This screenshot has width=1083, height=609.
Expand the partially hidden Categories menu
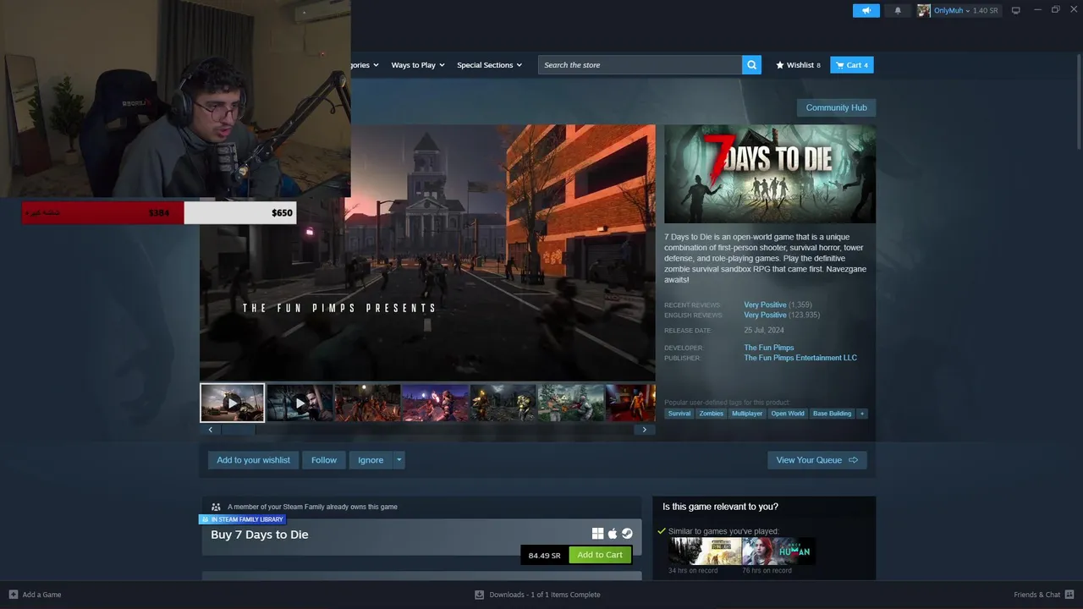(365, 65)
